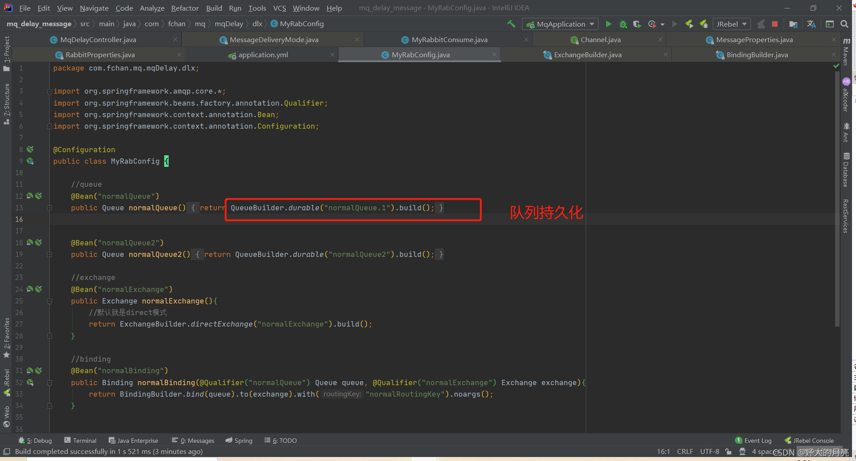Switch to Channel.java tab
Viewport: 856px width, 461px height.
point(600,39)
